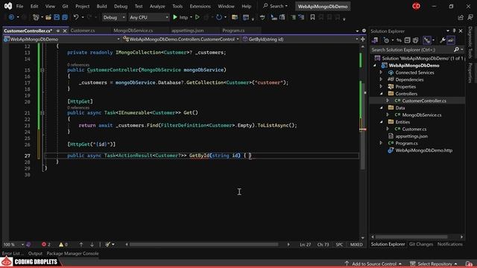Expand the Program.cs node
Viewport: 477px width, 268px height.
pyautogui.click(x=381, y=143)
